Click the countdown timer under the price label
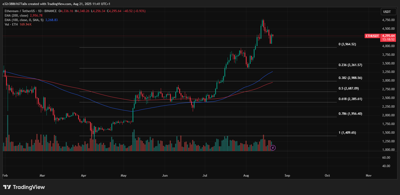Screen dimensions: 400x195 (388, 39)
